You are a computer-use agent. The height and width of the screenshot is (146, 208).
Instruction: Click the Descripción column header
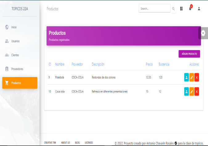click(98, 64)
